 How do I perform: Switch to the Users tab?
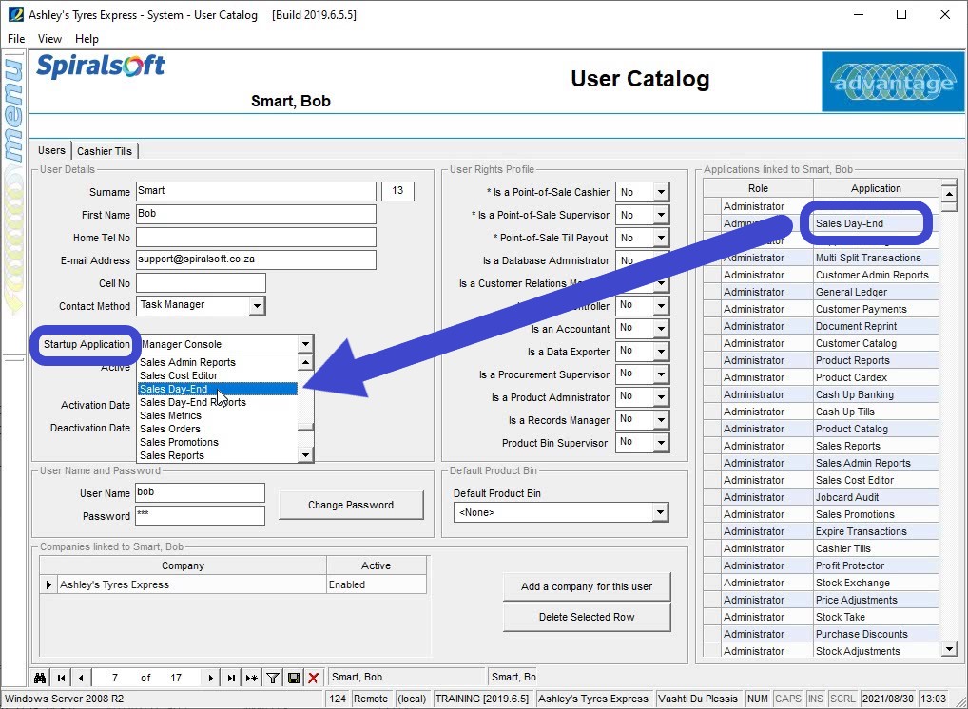(51, 150)
